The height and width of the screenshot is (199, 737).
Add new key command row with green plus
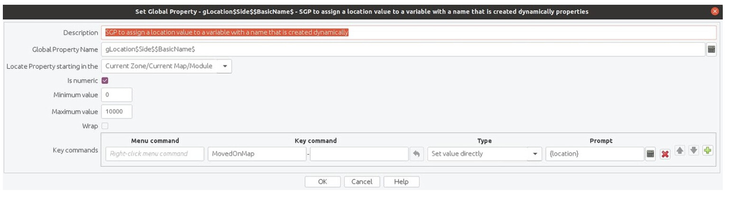[x=708, y=151]
